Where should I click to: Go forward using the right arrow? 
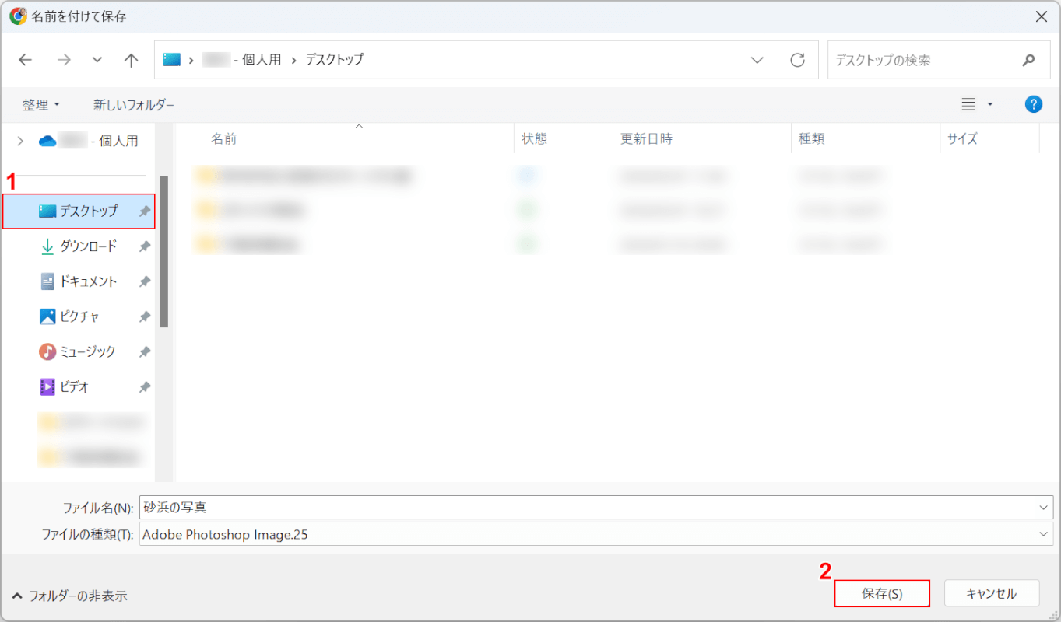pyautogui.click(x=64, y=60)
